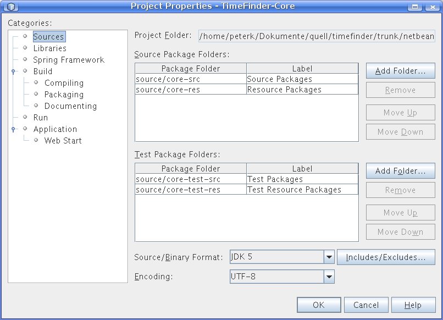The height and width of the screenshot is (320, 443).
Task: Select the Sources category
Action: [48, 37]
